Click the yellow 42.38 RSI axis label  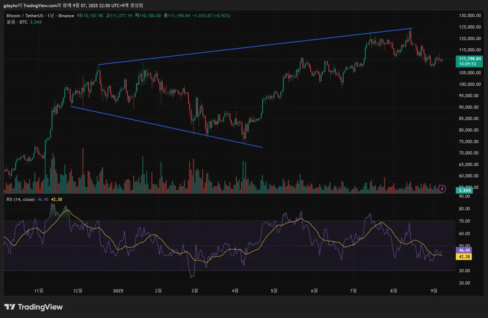tap(464, 257)
